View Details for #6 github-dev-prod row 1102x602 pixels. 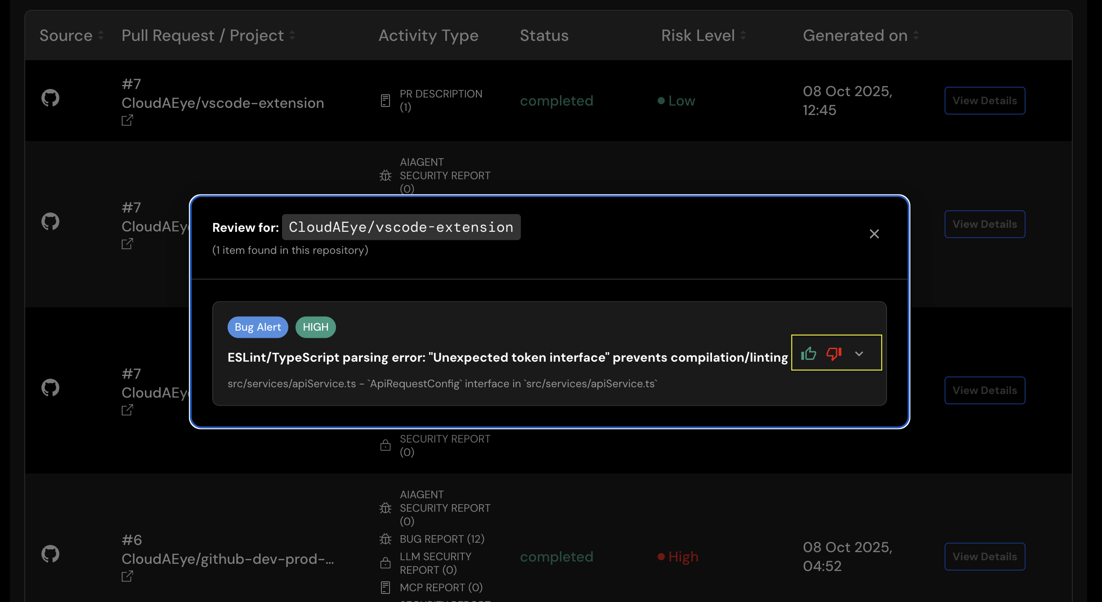(985, 557)
